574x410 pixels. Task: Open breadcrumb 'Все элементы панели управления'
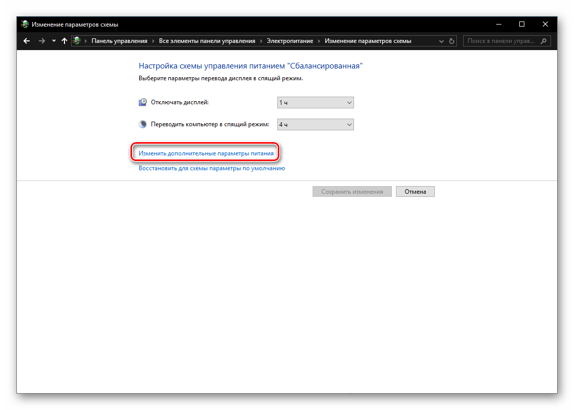(x=207, y=41)
